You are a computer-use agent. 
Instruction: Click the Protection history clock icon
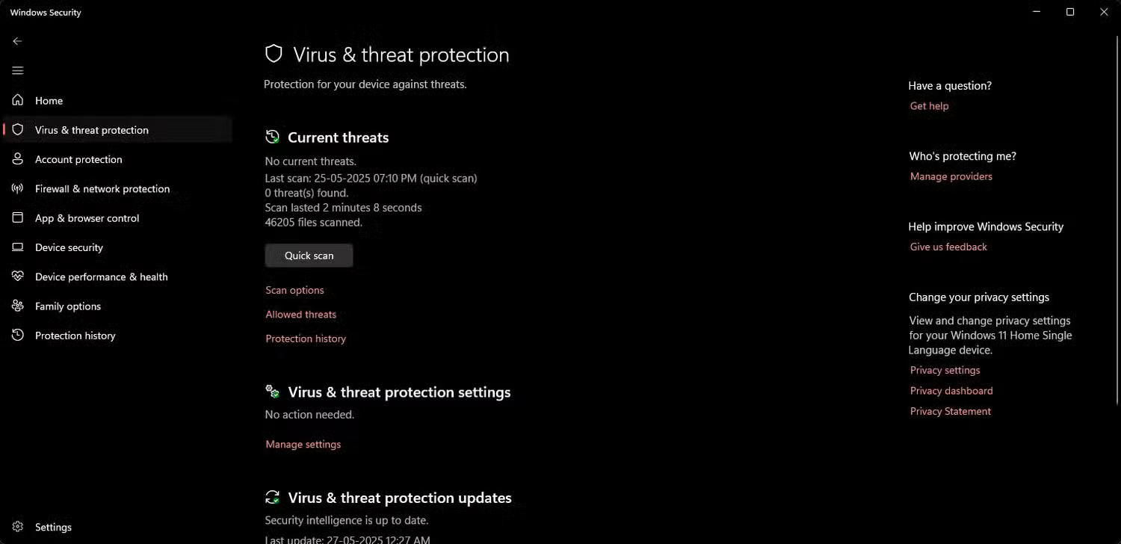(x=17, y=335)
